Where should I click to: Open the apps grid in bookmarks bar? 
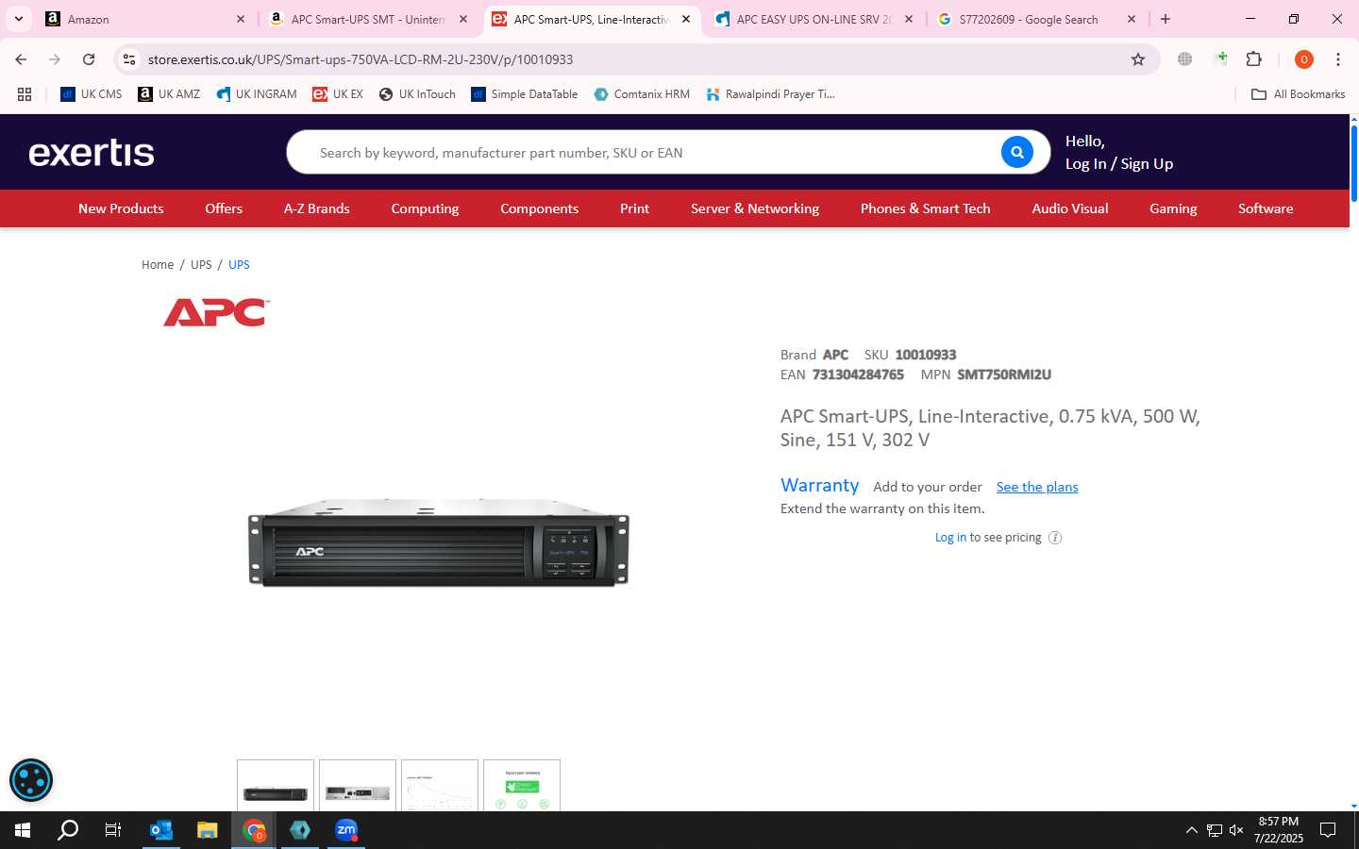pos(25,94)
